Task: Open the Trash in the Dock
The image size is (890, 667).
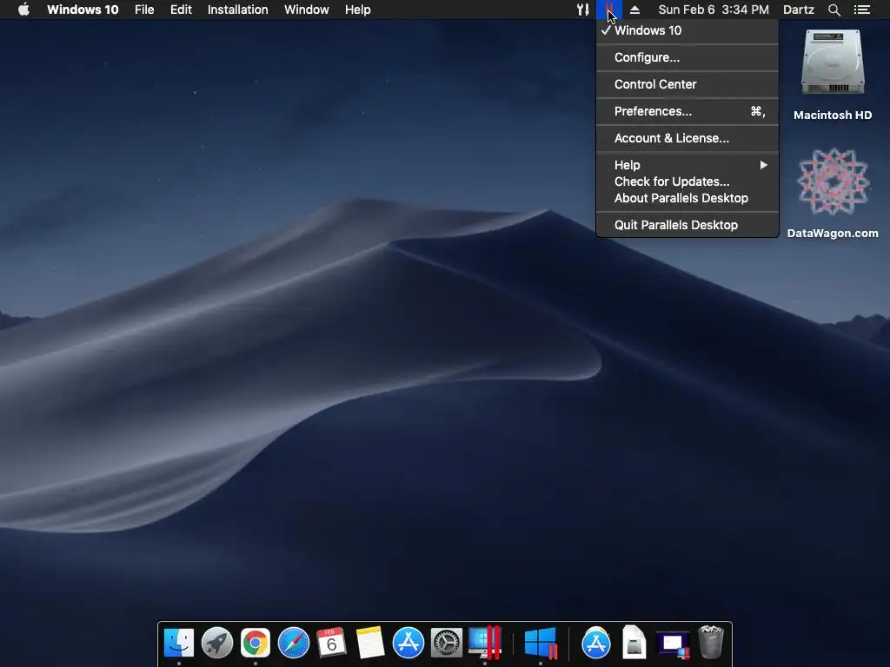Action: [x=711, y=642]
